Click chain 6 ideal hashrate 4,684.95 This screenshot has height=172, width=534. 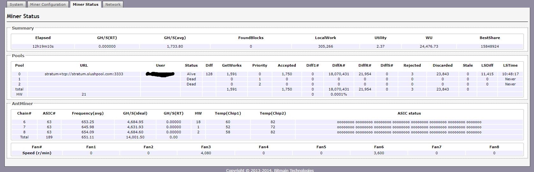click(135, 122)
